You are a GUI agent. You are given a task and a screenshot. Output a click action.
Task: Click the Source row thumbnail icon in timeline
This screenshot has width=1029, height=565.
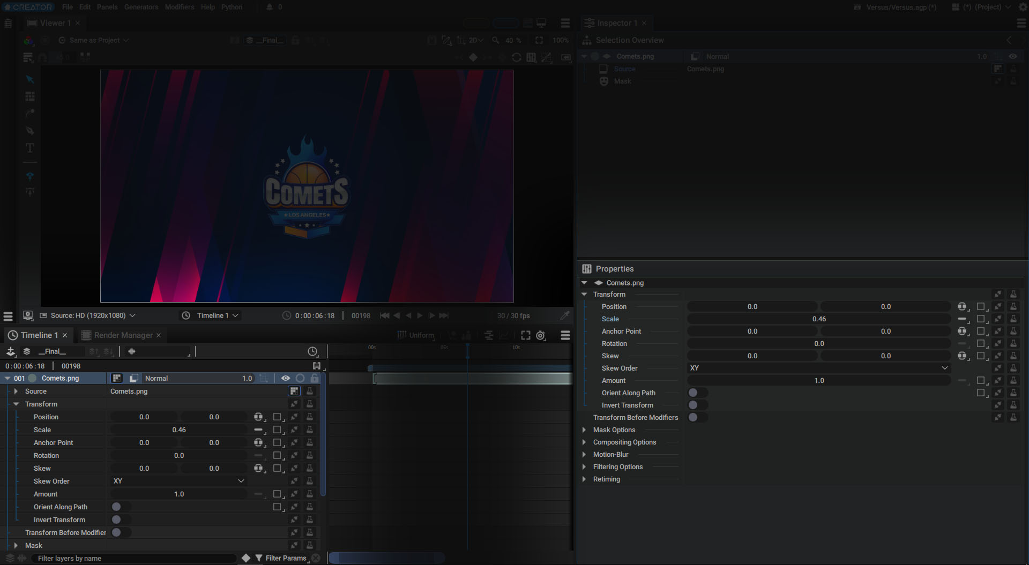click(294, 391)
